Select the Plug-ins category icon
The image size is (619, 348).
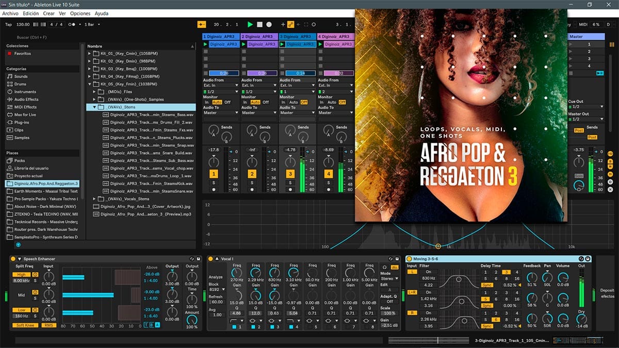(10, 122)
